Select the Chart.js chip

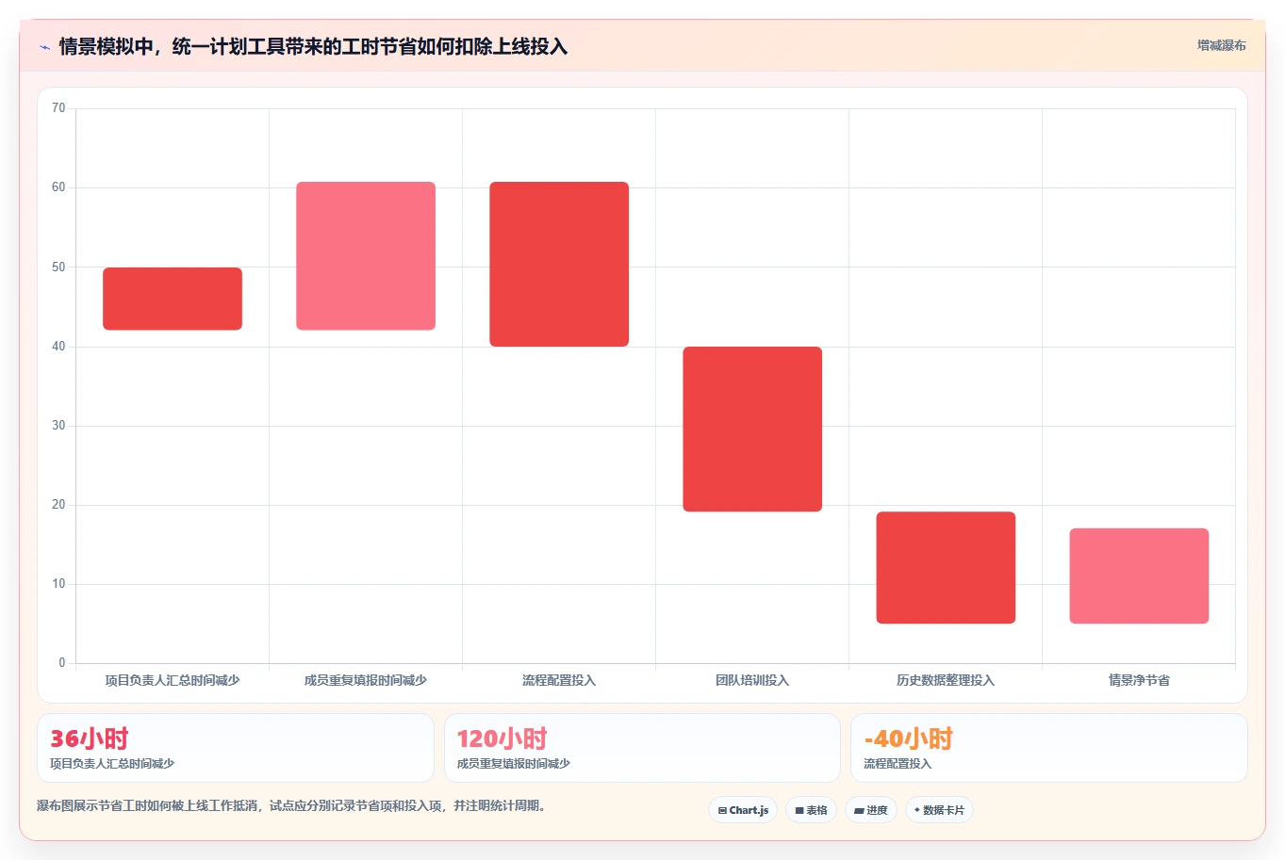point(743,810)
